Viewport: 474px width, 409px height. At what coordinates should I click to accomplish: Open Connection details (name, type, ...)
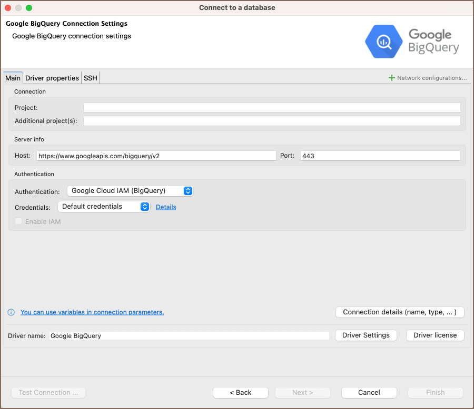pyautogui.click(x=399, y=312)
